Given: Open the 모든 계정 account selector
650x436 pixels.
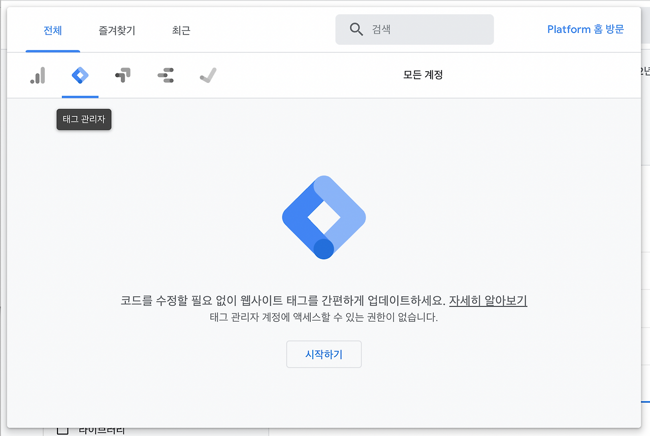Looking at the screenshot, I should coord(424,75).
